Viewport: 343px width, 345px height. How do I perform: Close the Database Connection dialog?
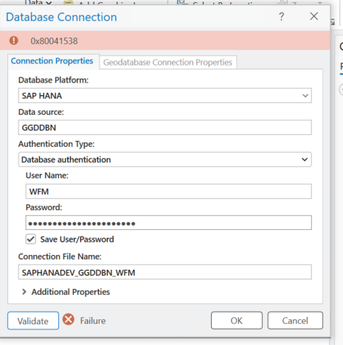pos(314,16)
